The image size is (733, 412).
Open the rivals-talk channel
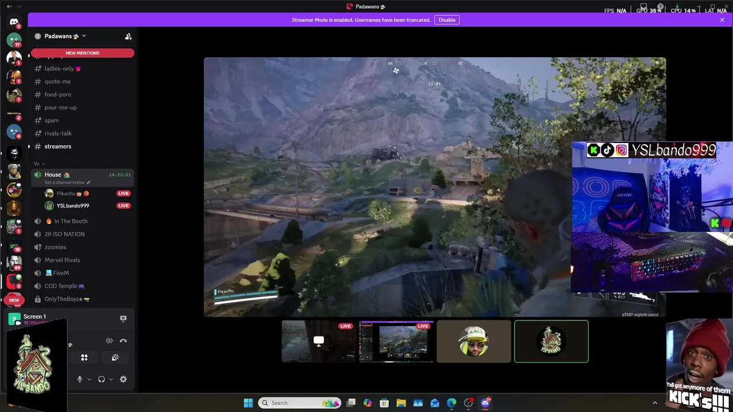coord(82,133)
